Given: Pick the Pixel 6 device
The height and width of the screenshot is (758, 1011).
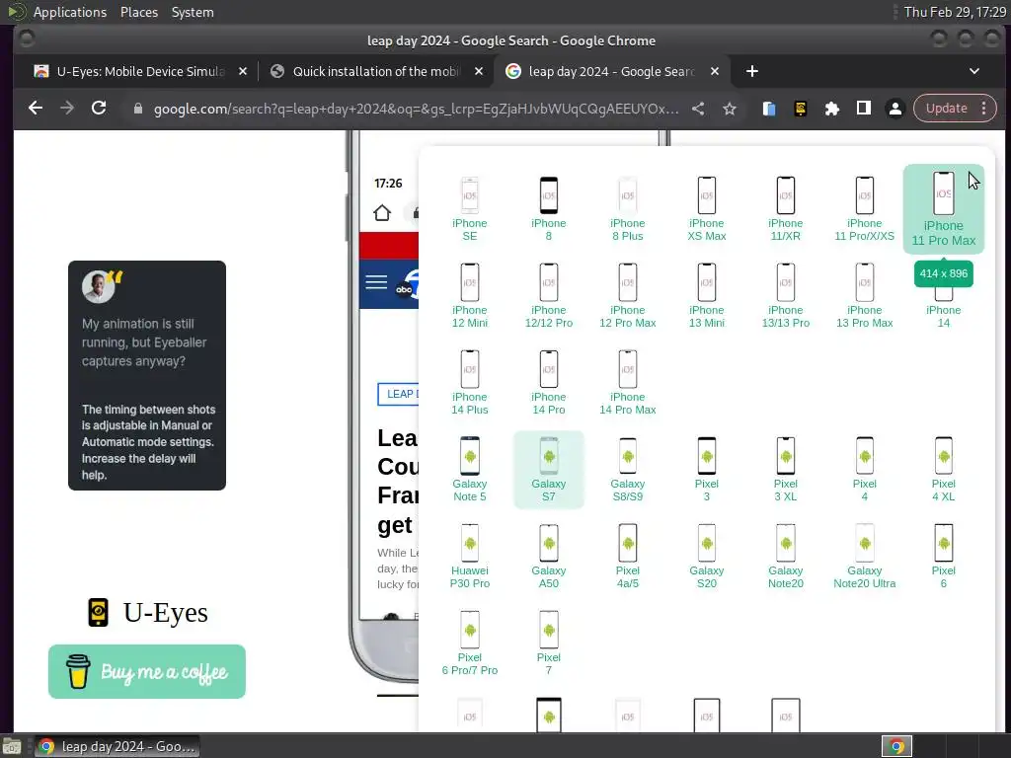Looking at the screenshot, I should 943,557.
